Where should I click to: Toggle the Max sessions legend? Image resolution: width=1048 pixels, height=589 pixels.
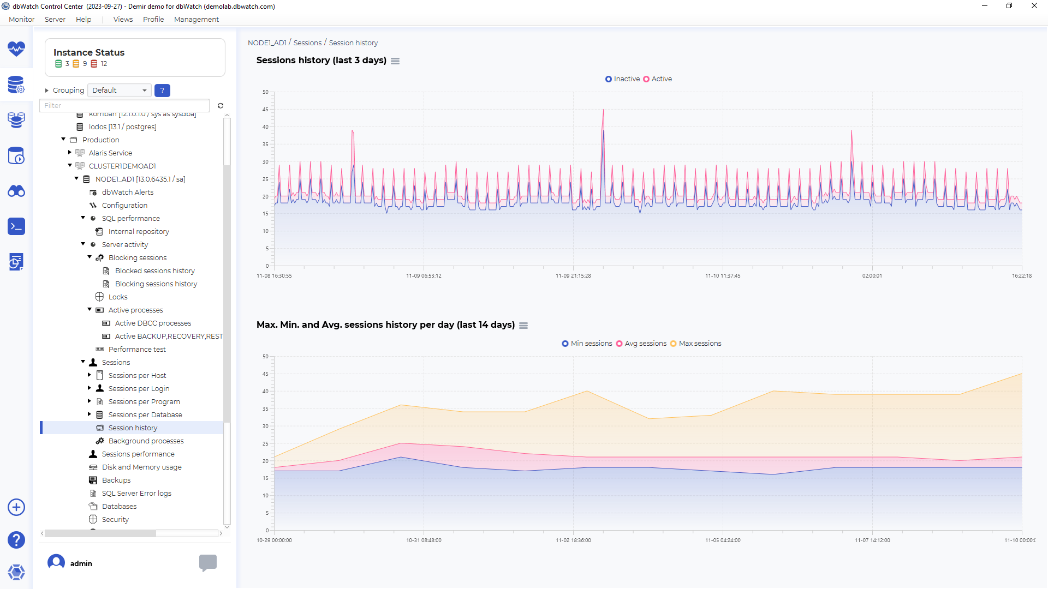click(695, 344)
